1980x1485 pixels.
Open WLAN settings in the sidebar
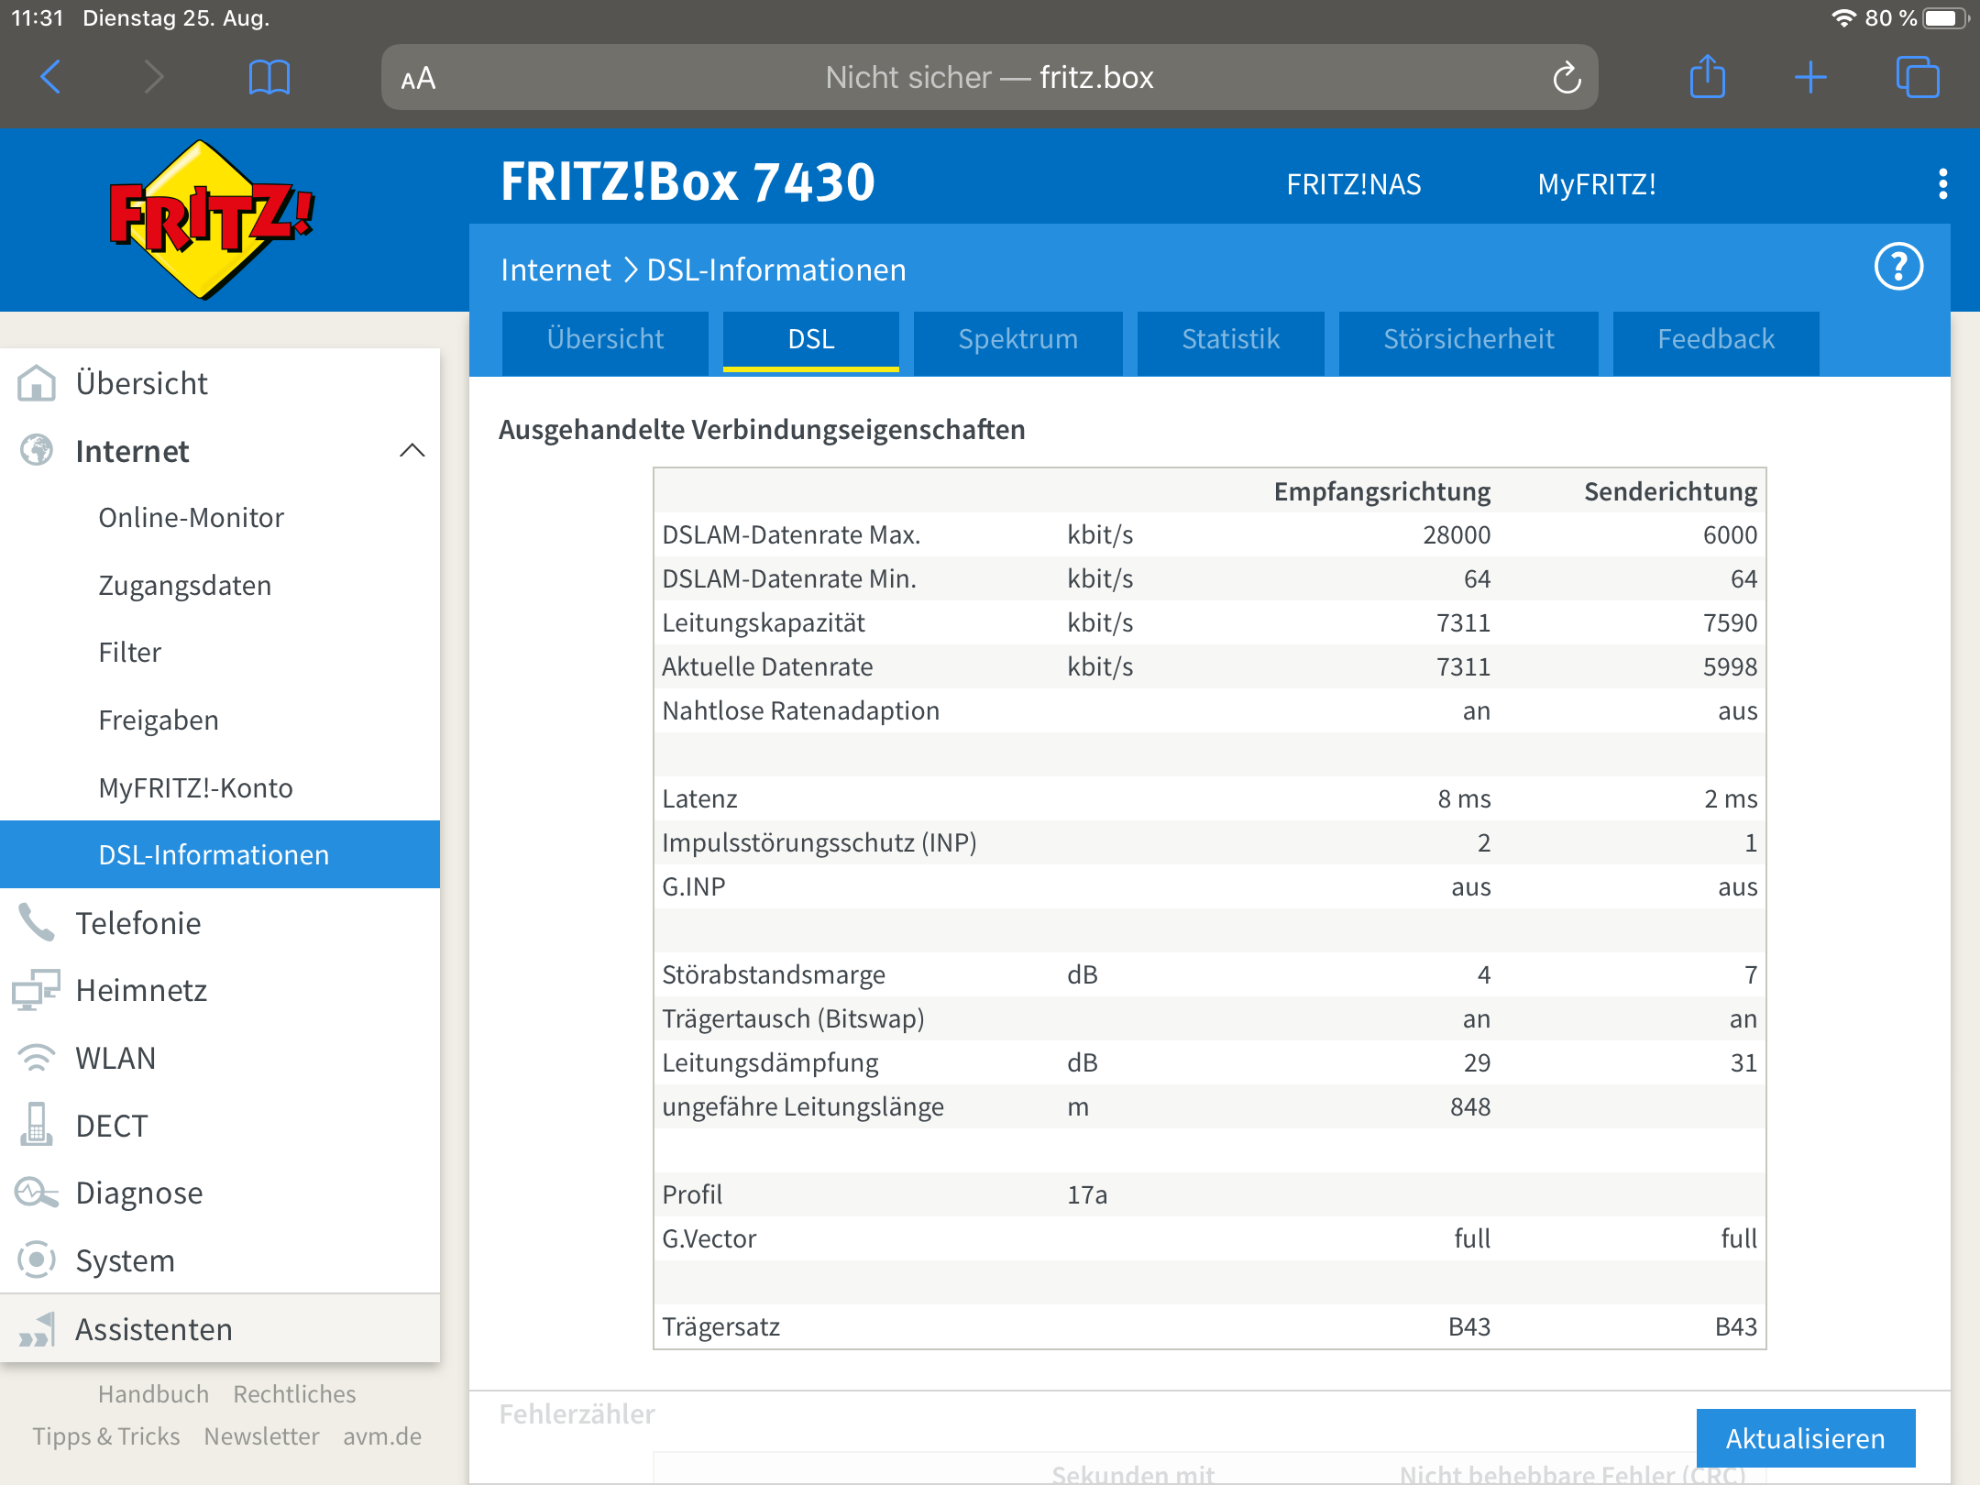115,1058
